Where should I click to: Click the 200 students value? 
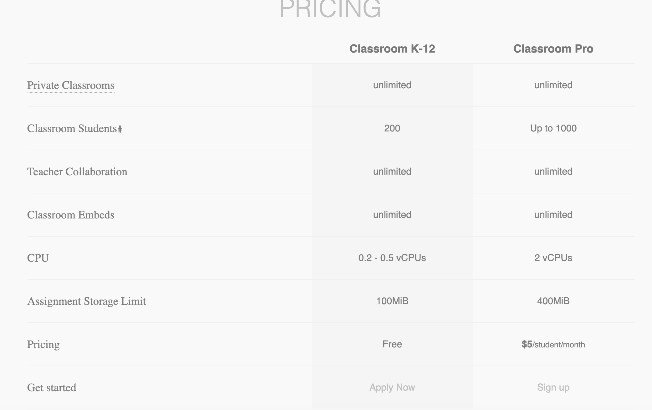click(392, 128)
